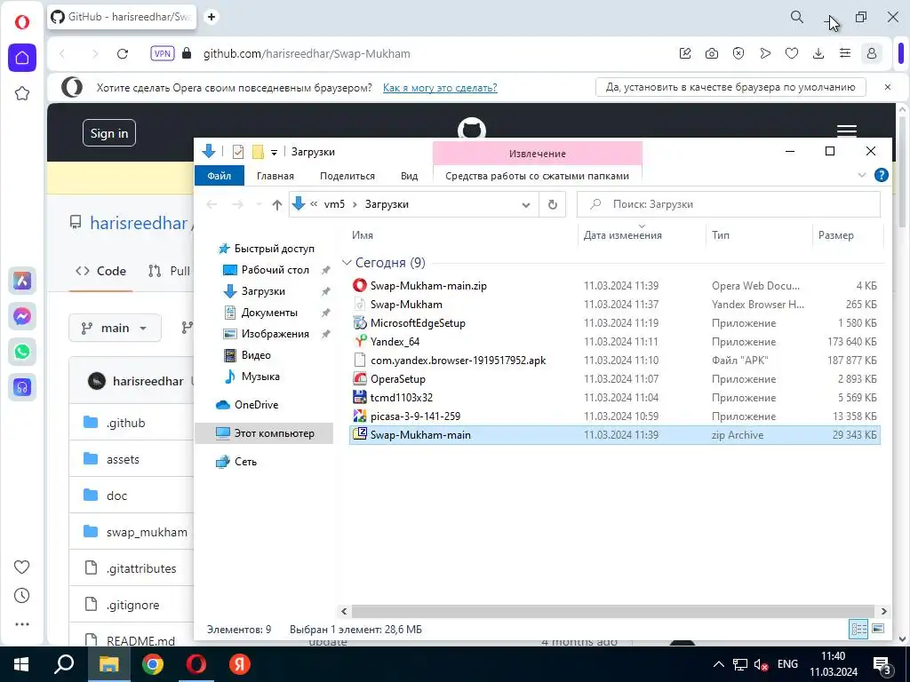910x682 pixels.
Task: Open the Поделиться ribbon tab
Action: click(x=347, y=176)
